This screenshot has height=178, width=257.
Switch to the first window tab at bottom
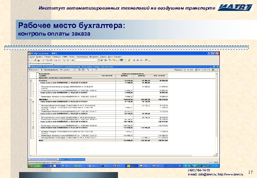click(x=42, y=159)
